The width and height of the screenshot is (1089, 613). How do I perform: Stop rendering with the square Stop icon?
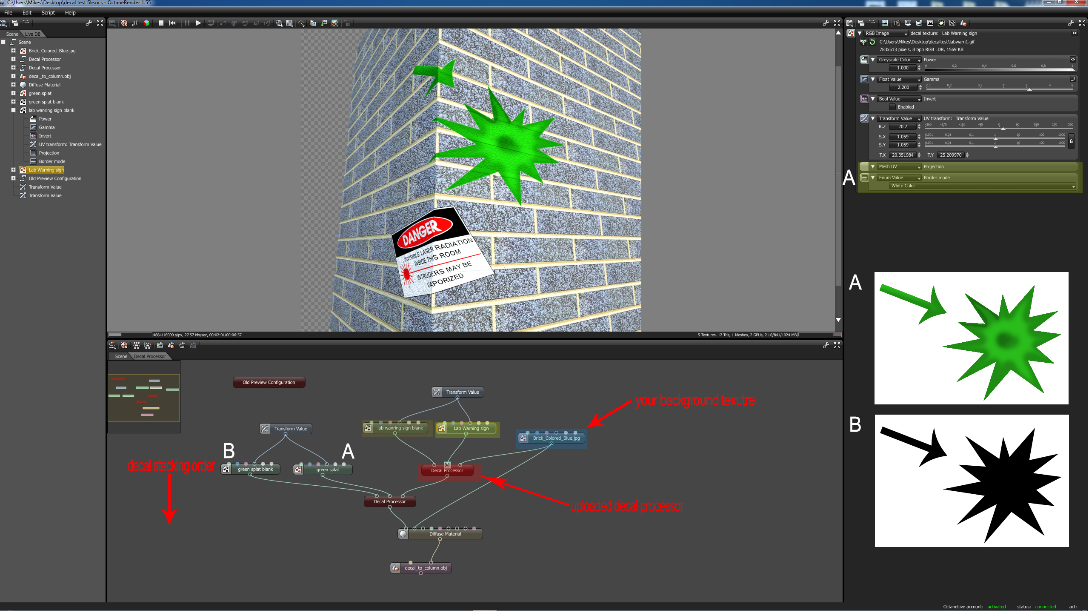[x=161, y=23]
